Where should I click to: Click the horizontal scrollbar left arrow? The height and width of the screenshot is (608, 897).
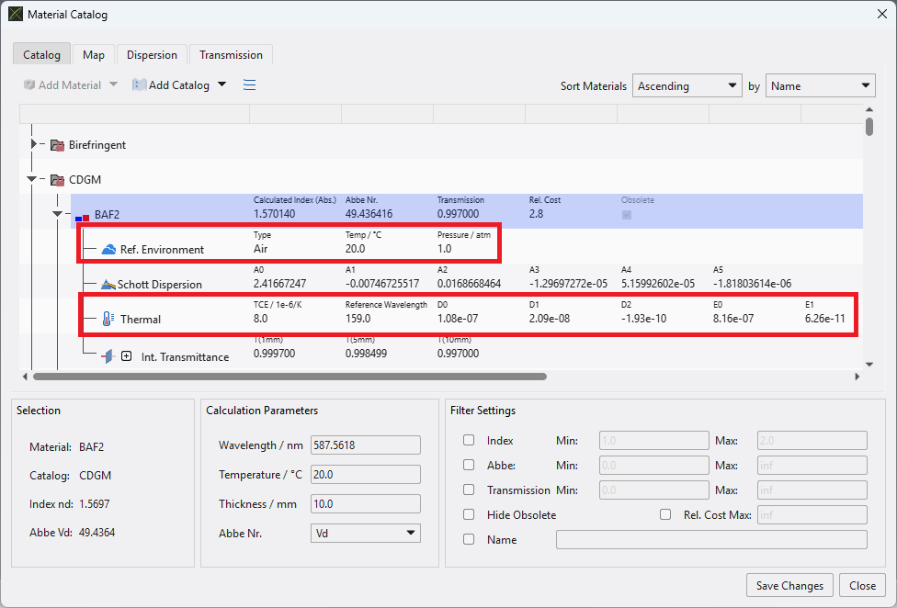25,377
